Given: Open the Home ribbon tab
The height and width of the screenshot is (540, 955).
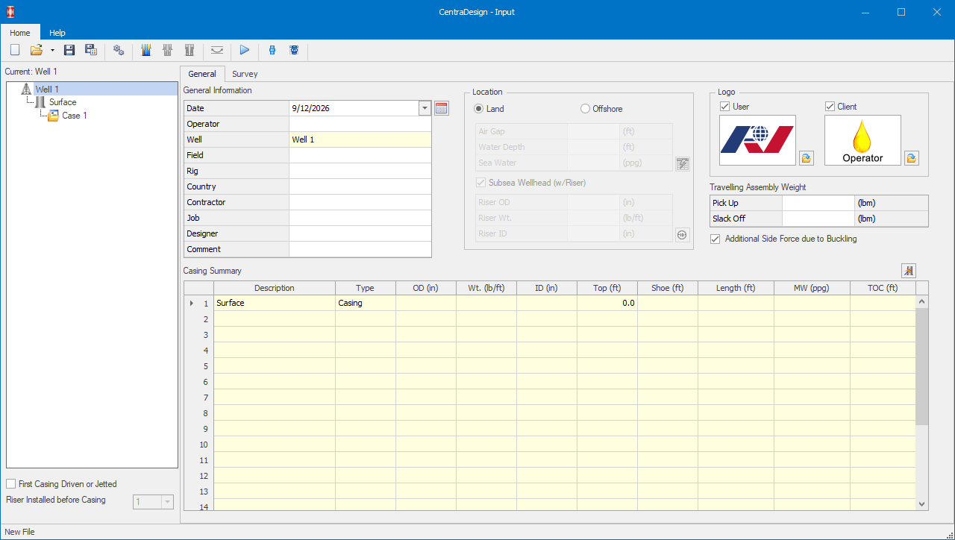Looking at the screenshot, I should (20, 33).
